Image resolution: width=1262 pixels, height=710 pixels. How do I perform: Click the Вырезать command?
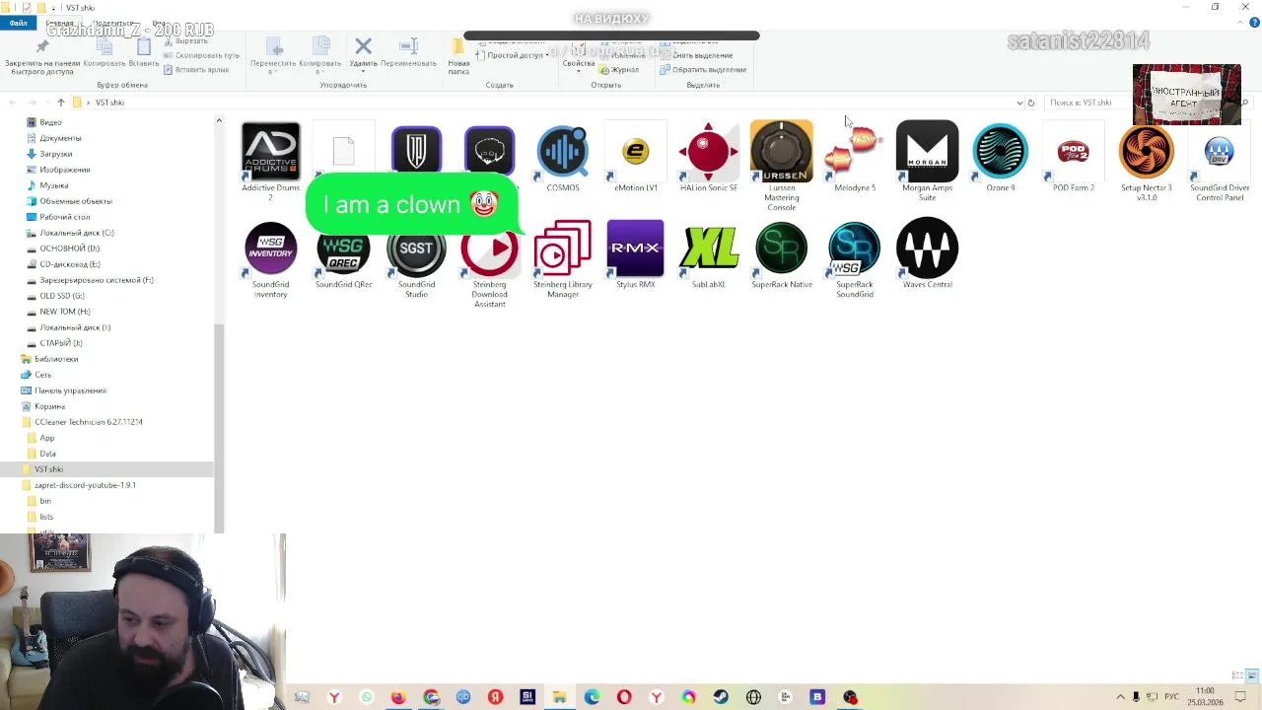pos(185,41)
